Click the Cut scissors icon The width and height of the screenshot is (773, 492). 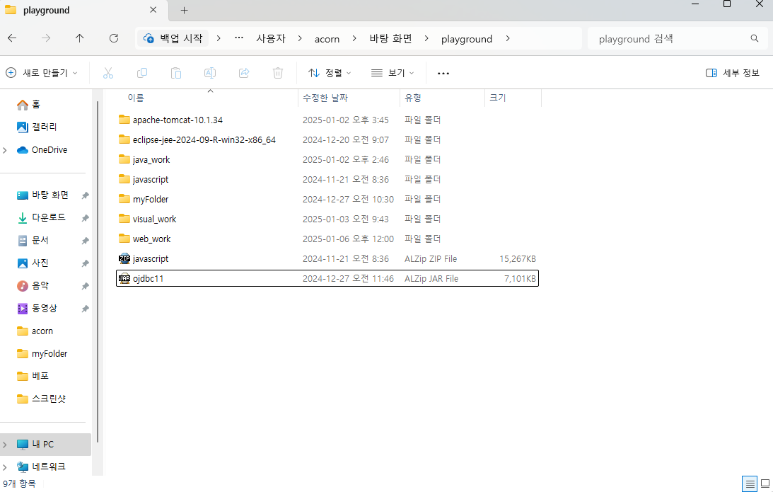point(108,73)
